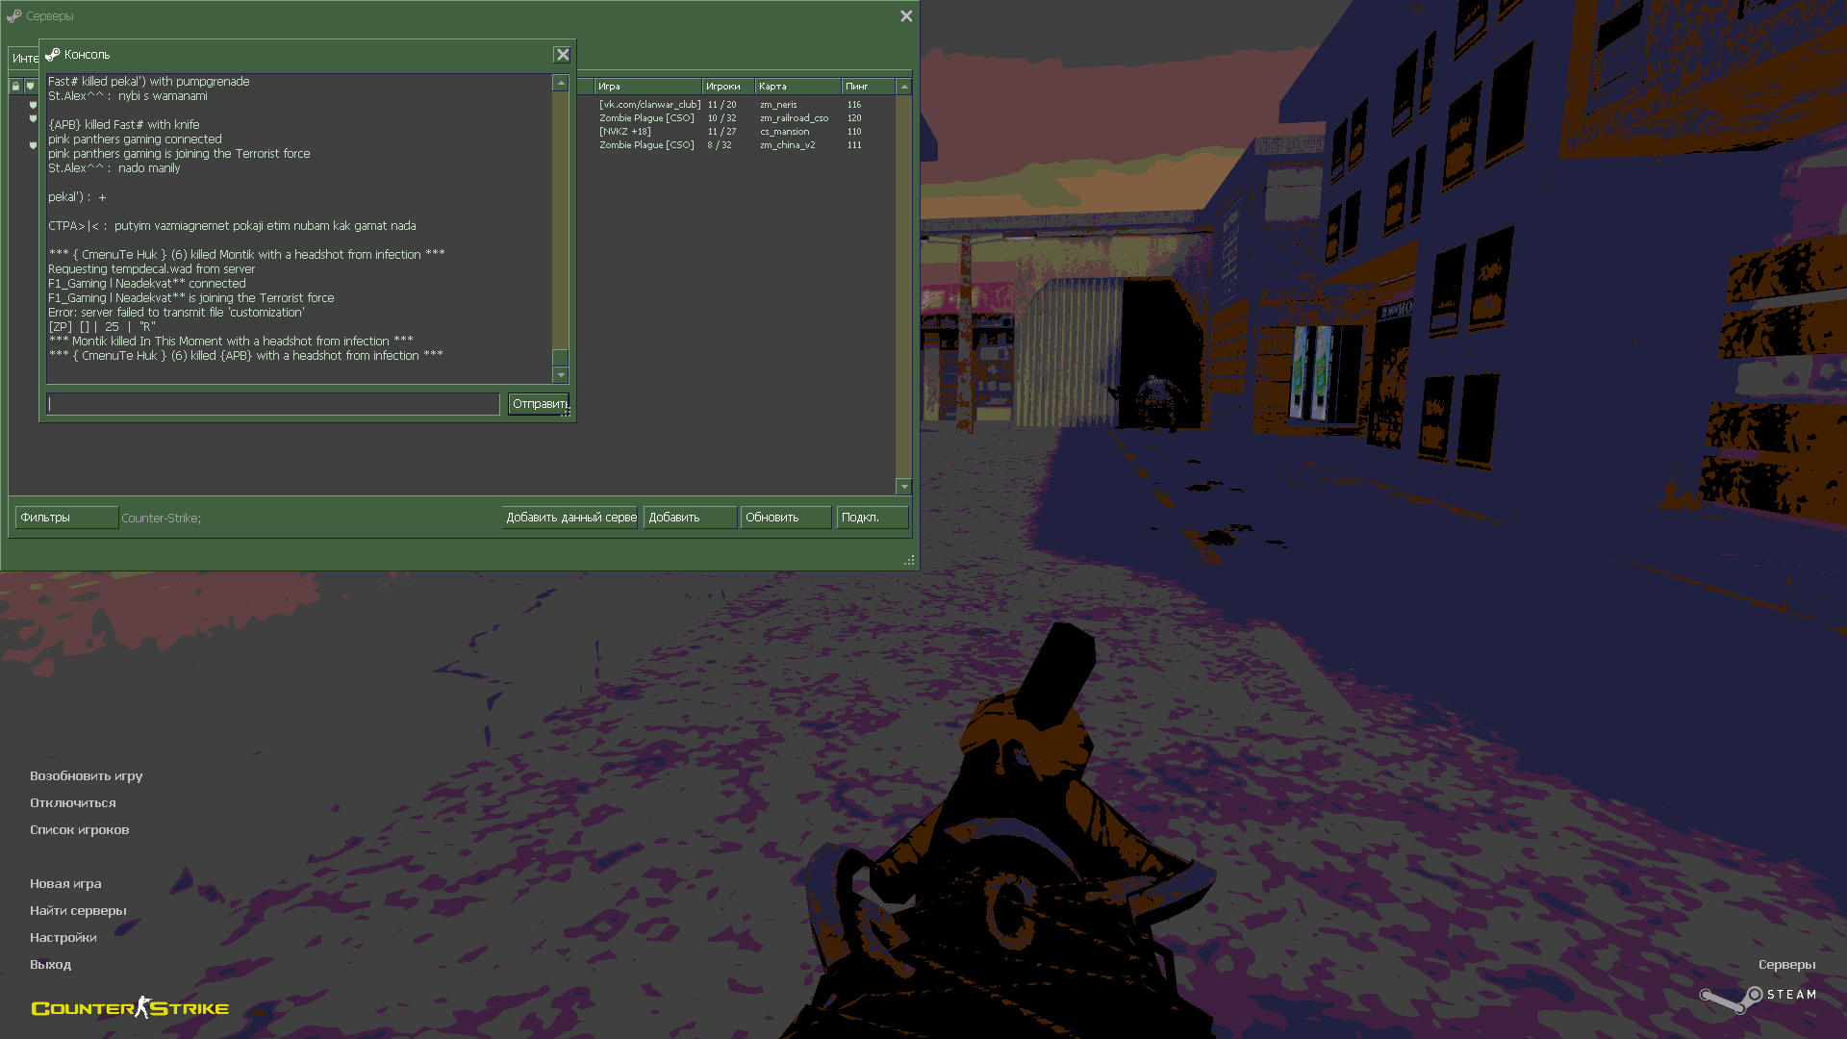Close the Servers window
Viewport: 1847px width, 1039px height.
pyautogui.click(x=906, y=16)
